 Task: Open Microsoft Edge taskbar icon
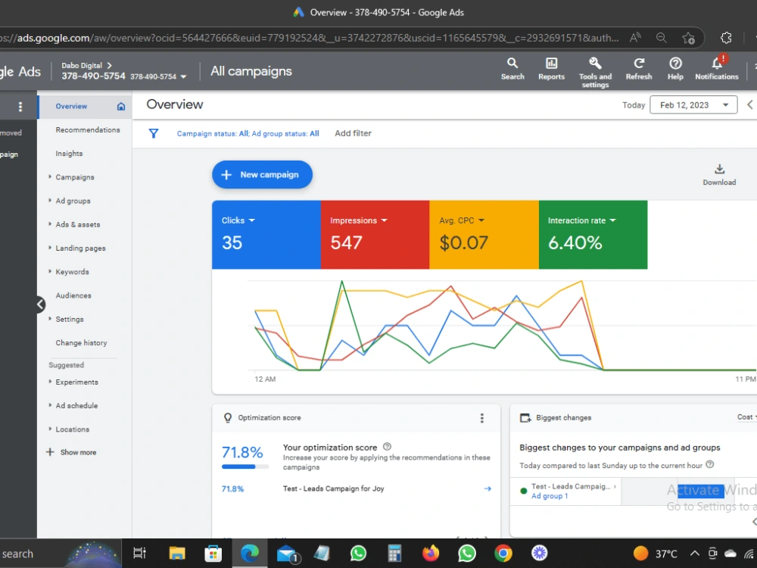(x=250, y=554)
